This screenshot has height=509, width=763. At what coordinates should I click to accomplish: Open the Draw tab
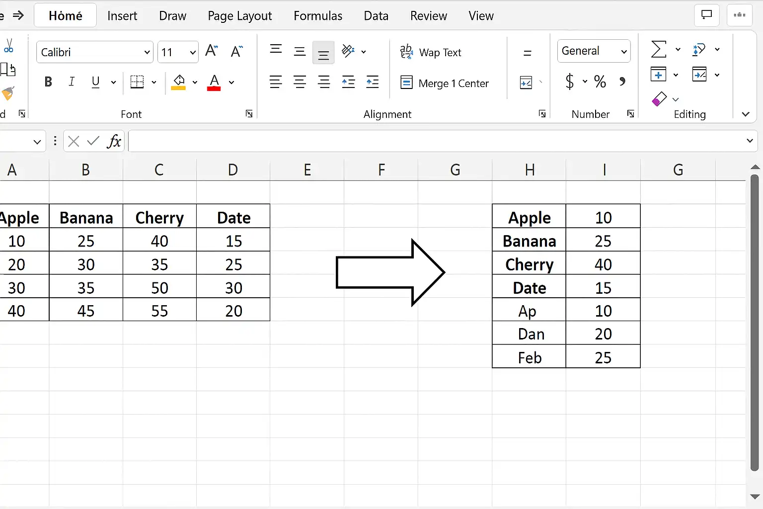(x=172, y=16)
